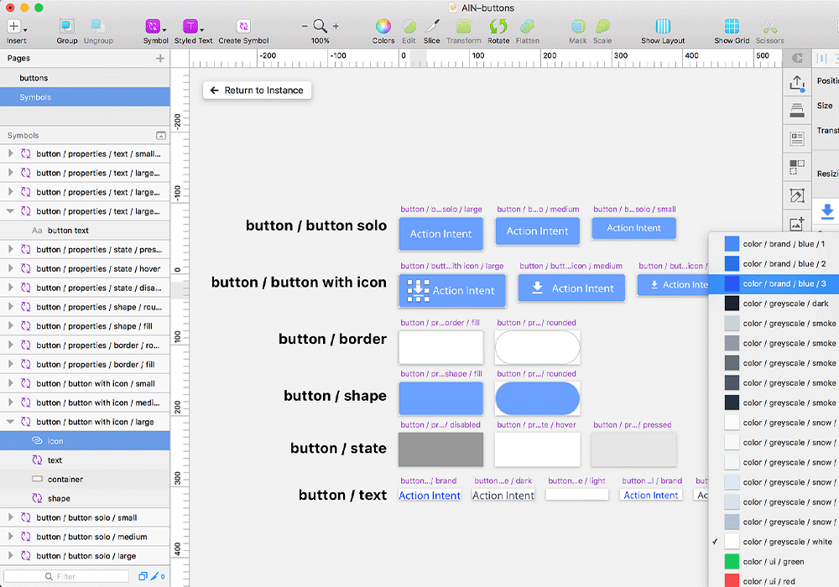This screenshot has height=587, width=839.
Task: Click the Scale tool icon
Action: 602,26
